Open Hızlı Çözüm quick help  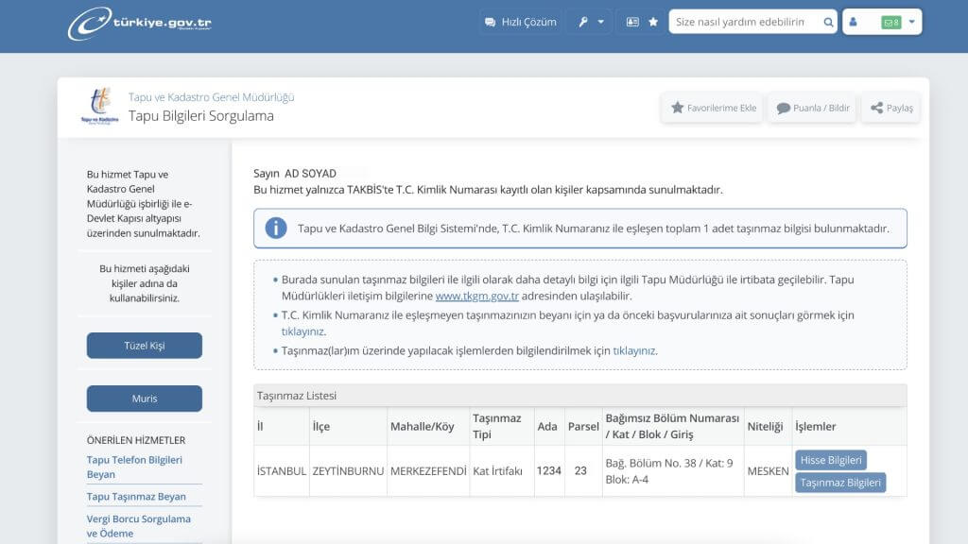tap(521, 23)
